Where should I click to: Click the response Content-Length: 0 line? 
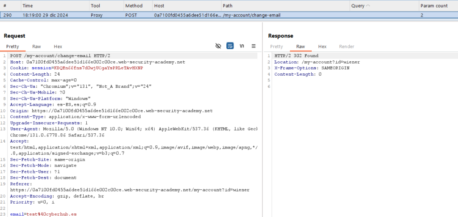pyautogui.click(x=297, y=74)
